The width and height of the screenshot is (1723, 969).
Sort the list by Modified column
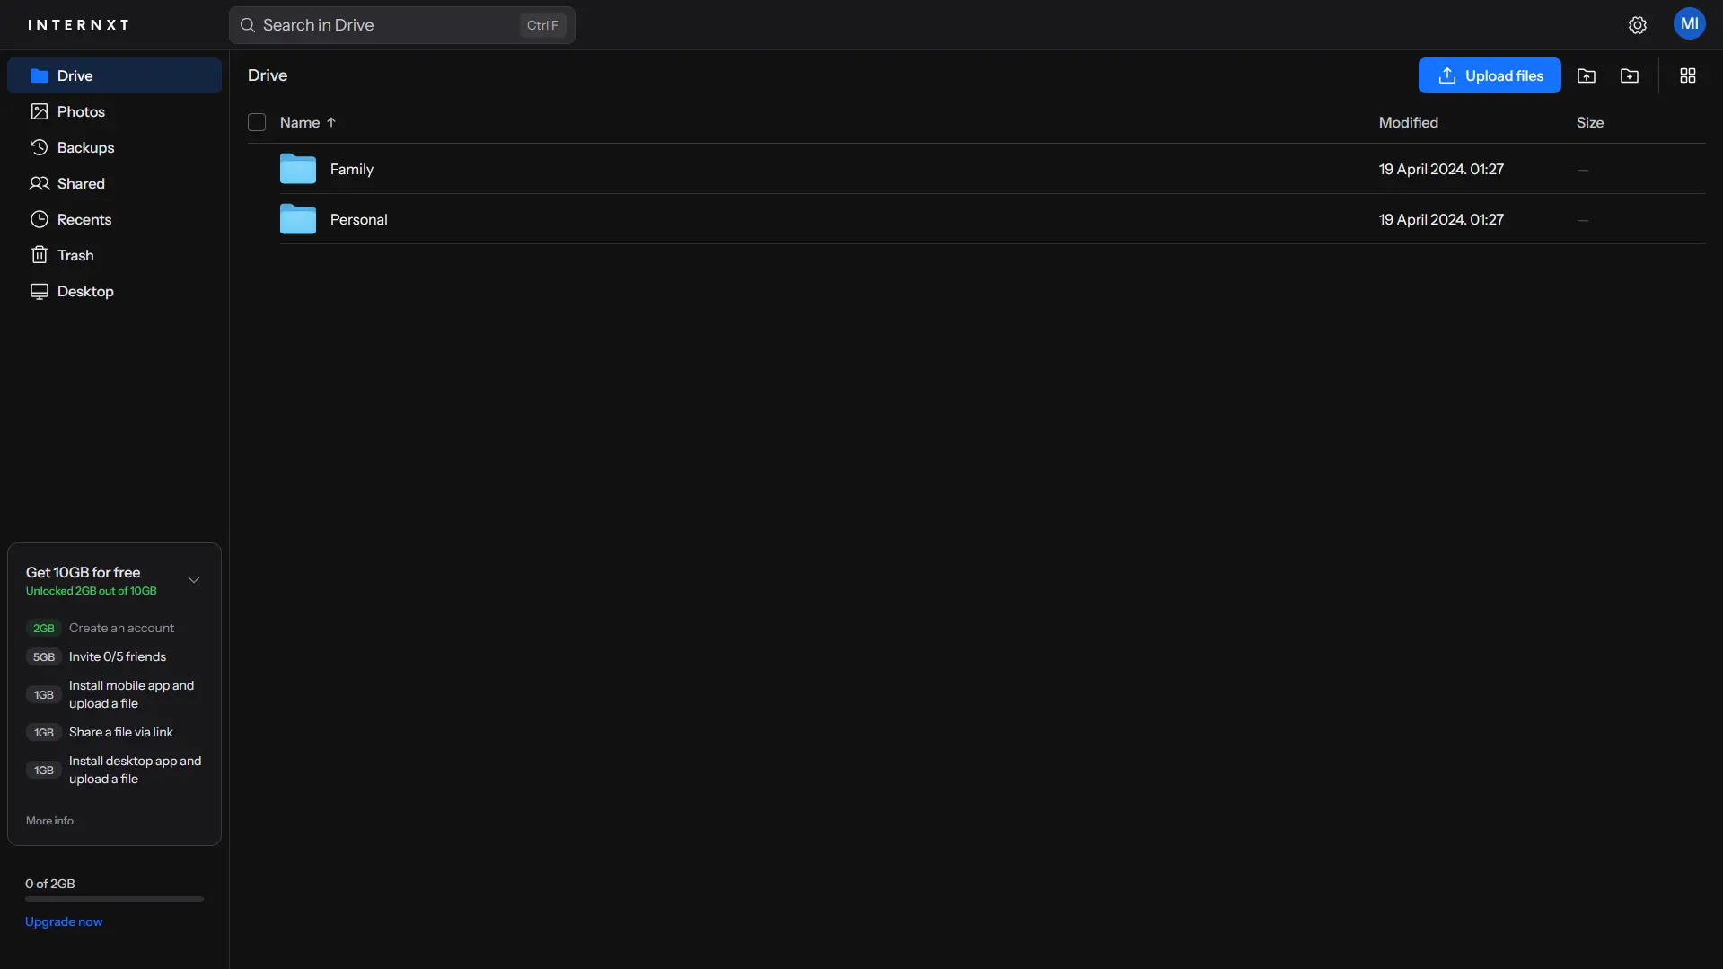[x=1408, y=123]
